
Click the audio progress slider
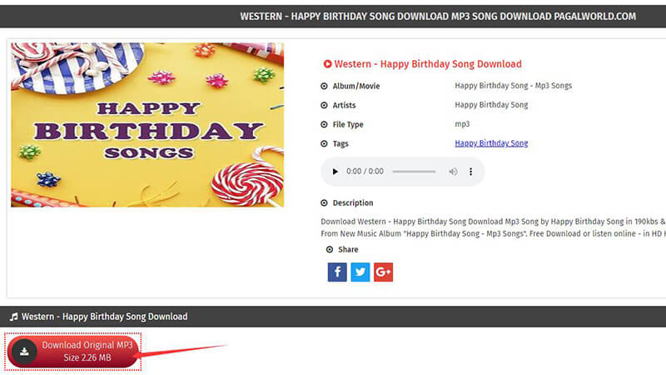point(414,172)
